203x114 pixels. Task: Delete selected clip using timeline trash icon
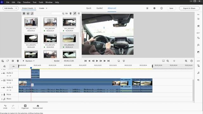18,61
